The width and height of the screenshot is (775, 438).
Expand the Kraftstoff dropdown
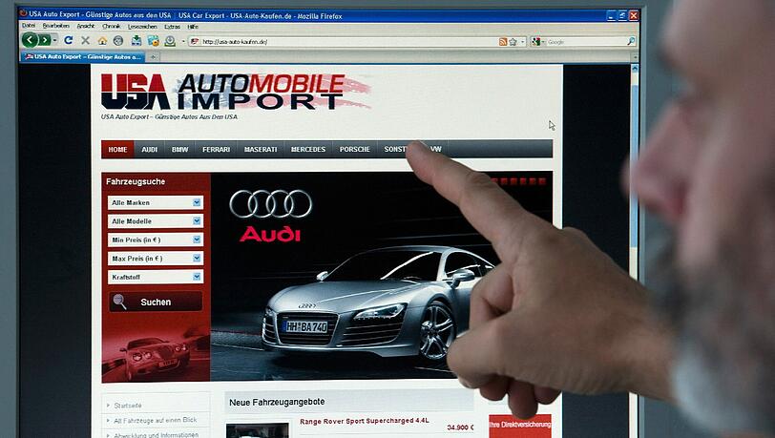click(156, 277)
